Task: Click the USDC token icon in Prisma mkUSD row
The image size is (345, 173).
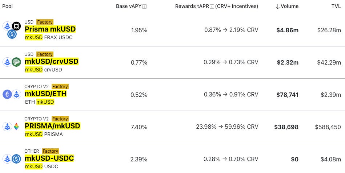Action: pos(12,34)
